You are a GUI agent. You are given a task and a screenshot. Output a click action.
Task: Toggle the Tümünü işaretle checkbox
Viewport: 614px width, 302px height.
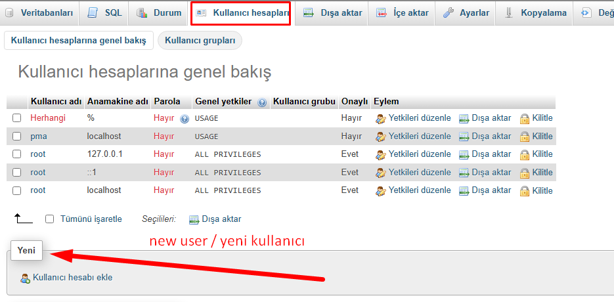point(49,219)
